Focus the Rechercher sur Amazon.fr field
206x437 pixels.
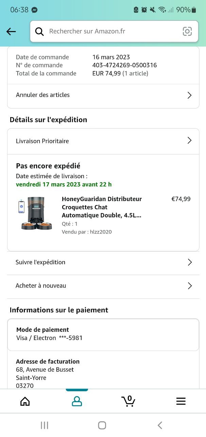(x=112, y=31)
